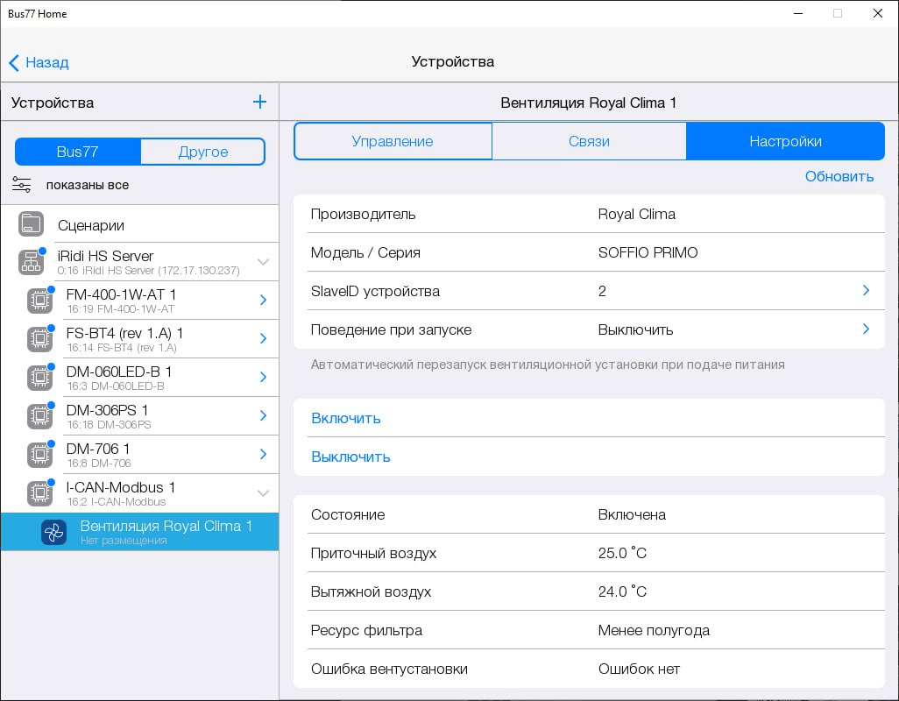Open DM-060LED-B 1 details arrow
The image size is (899, 701).
(x=263, y=377)
